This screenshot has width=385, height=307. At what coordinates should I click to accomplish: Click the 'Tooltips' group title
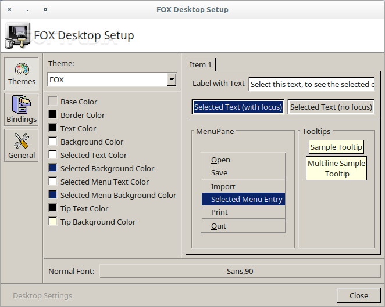point(316,131)
